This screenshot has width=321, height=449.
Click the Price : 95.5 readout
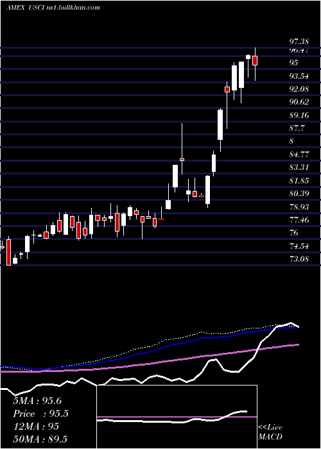(x=40, y=414)
